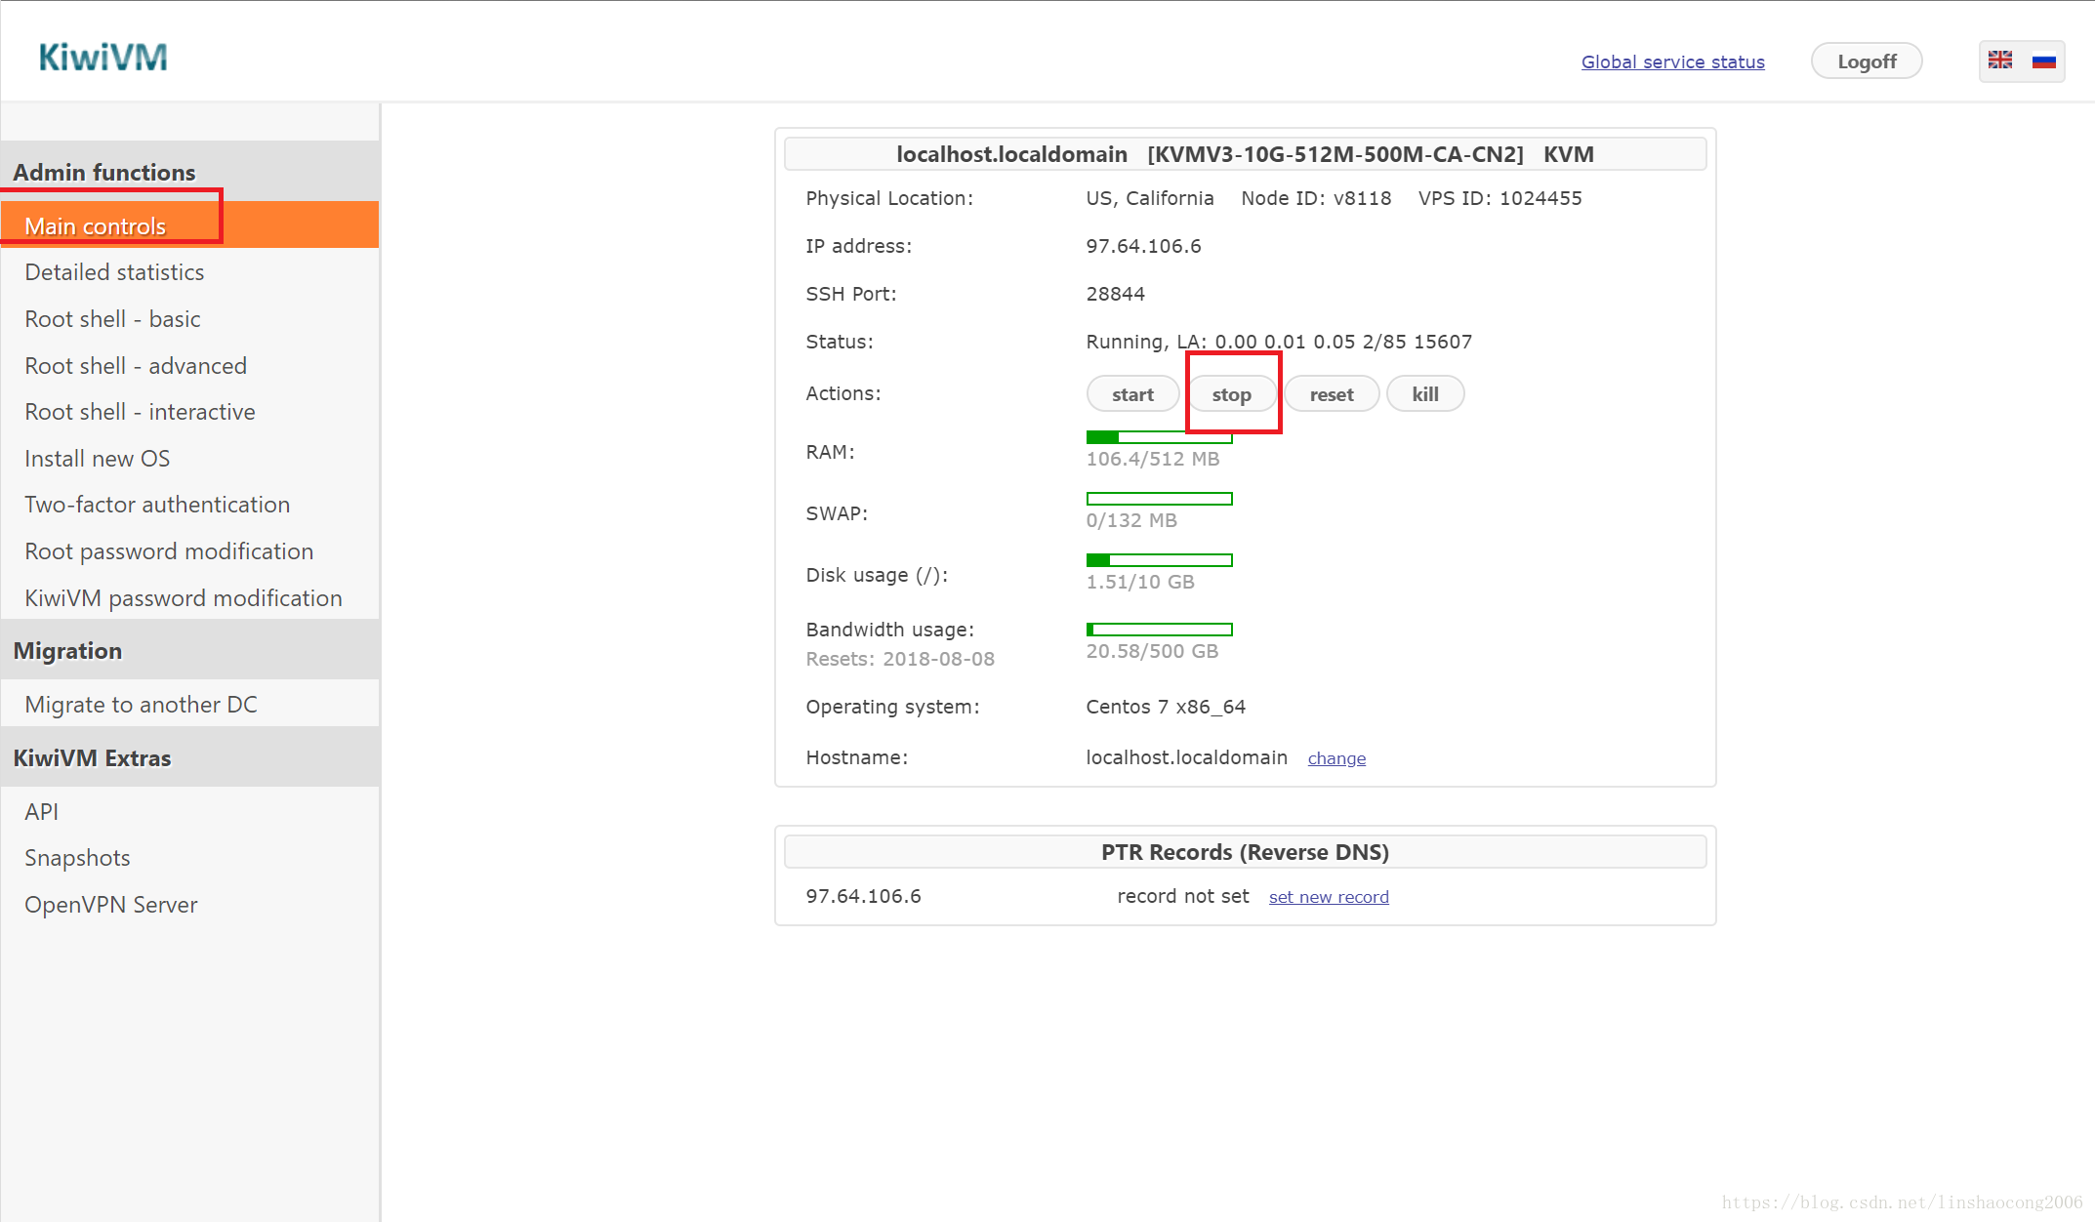The width and height of the screenshot is (2095, 1222).
Task: Open Migrate to another DC
Action: click(141, 705)
